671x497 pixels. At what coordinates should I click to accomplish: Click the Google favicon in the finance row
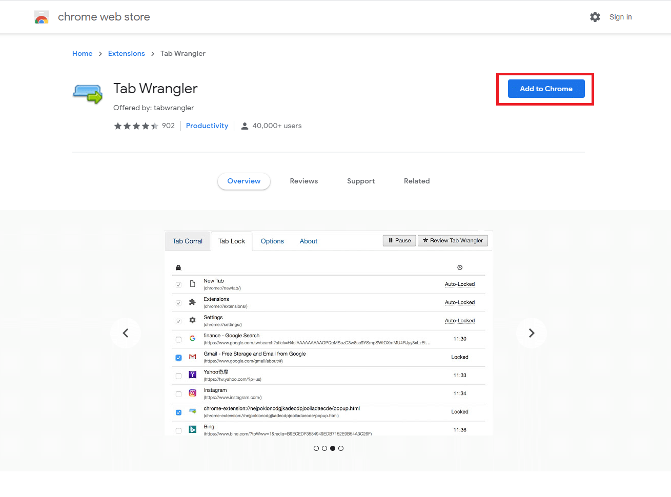(193, 339)
